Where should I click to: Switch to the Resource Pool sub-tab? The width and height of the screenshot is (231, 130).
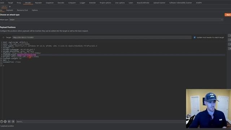tap(22, 10)
